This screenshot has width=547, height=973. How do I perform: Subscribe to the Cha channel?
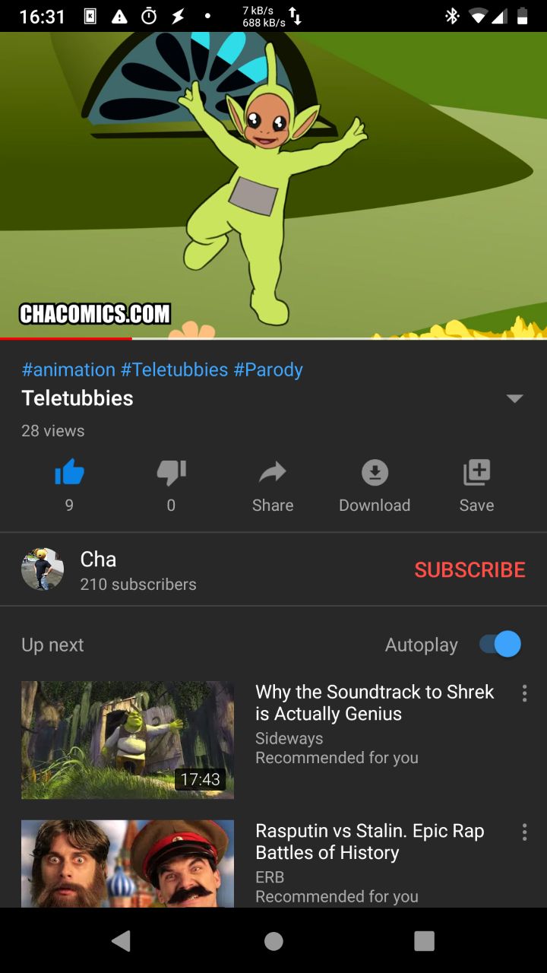470,569
